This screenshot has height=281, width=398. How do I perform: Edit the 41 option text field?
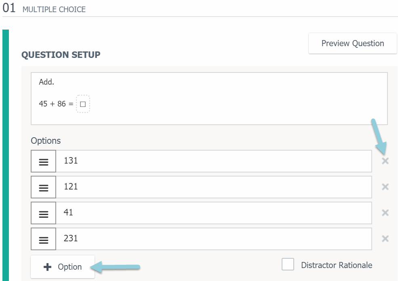point(213,213)
